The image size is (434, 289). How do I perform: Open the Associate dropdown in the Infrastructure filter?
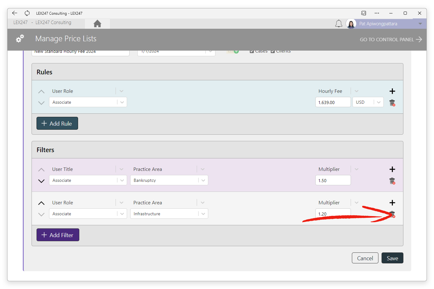(88, 214)
